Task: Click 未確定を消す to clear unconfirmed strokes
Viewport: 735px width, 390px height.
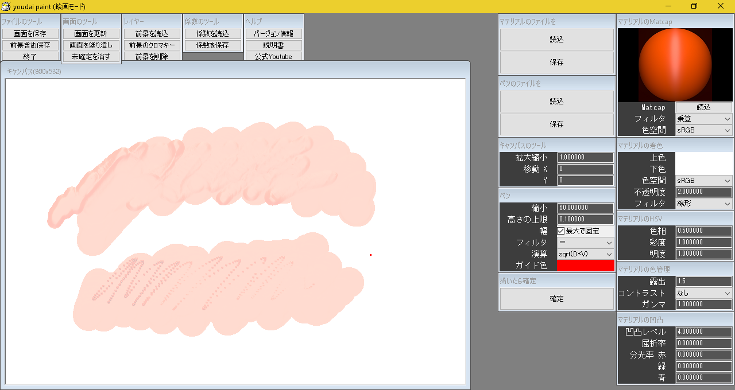Action: [x=91, y=57]
